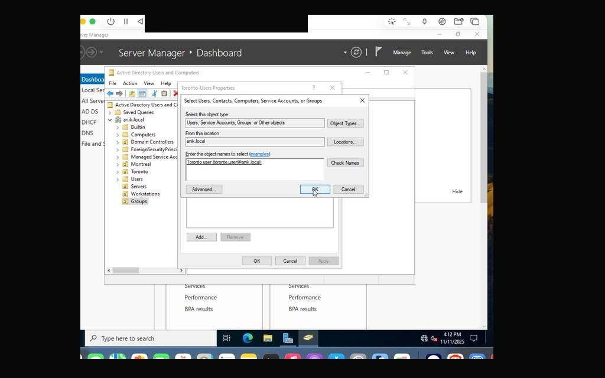Expand the Domain Controllers OU
Viewport: 605px width, 378px height.
click(x=118, y=142)
